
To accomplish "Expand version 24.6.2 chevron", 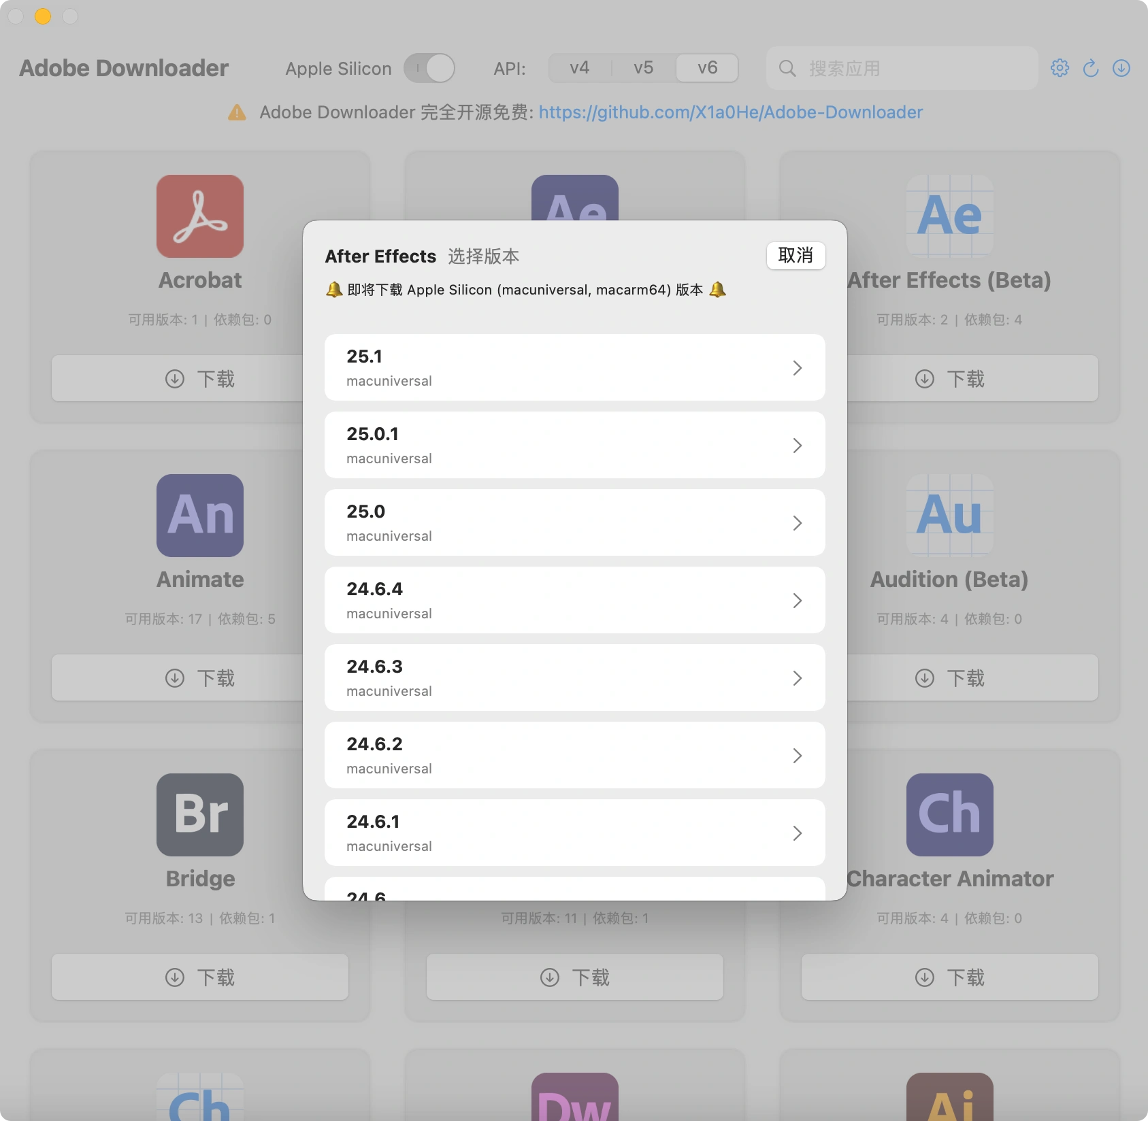I will [x=798, y=756].
